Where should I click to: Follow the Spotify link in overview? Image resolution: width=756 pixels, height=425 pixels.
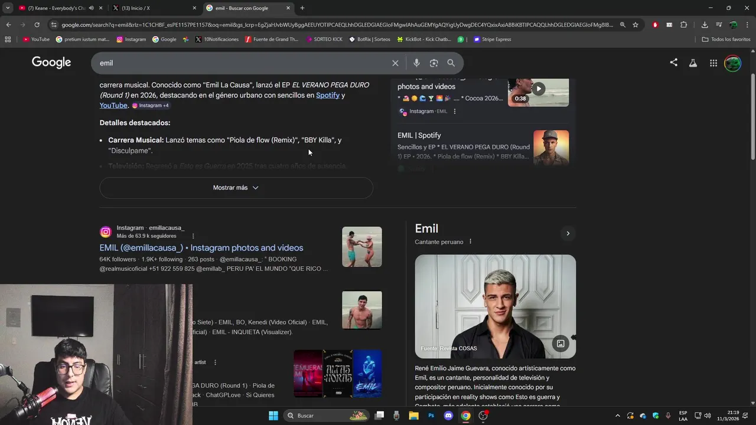[328, 95]
